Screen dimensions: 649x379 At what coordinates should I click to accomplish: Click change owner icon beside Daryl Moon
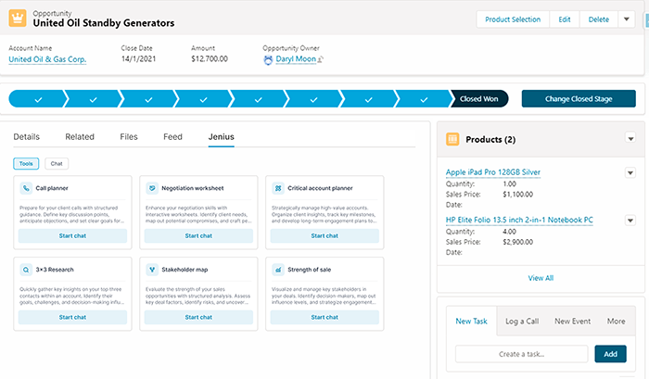pos(321,59)
